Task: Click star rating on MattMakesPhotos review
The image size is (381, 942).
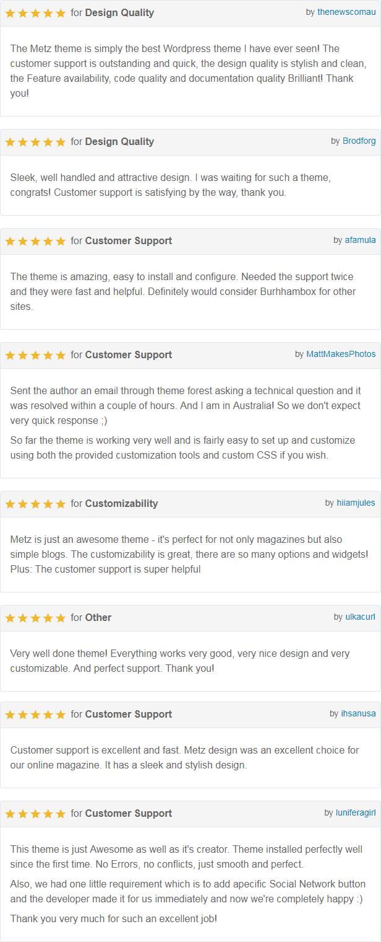Action: (35, 355)
